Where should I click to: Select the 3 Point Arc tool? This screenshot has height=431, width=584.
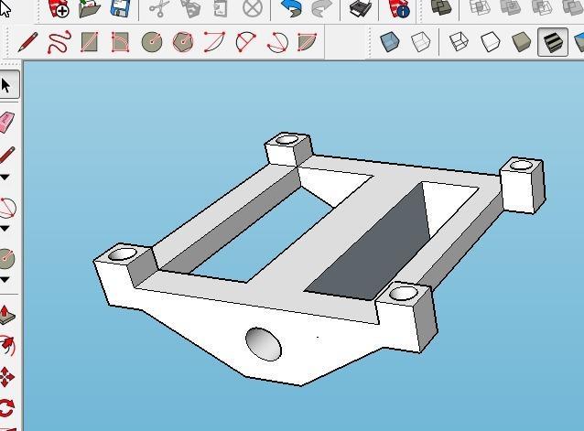point(277,42)
